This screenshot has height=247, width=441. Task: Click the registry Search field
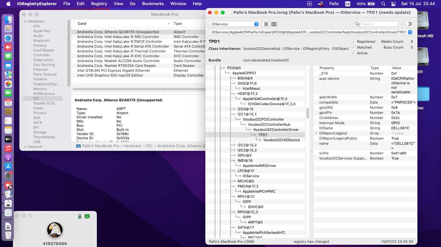(x=378, y=24)
